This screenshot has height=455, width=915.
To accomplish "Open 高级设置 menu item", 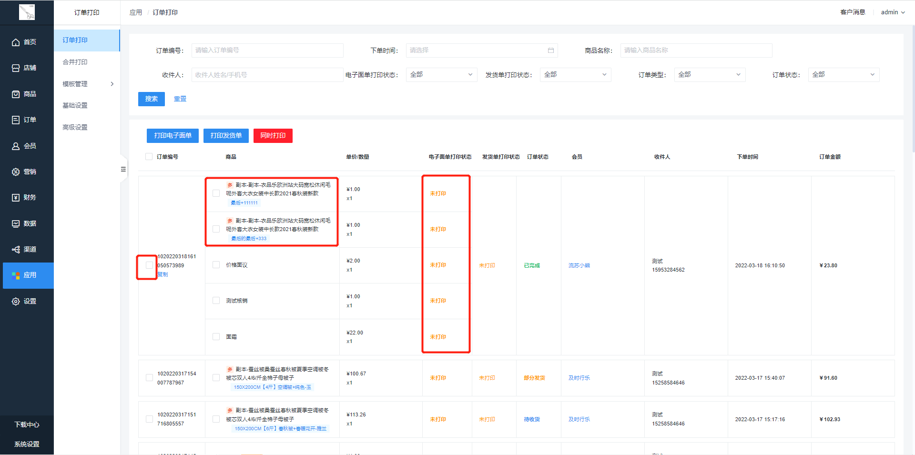I will 75,127.
